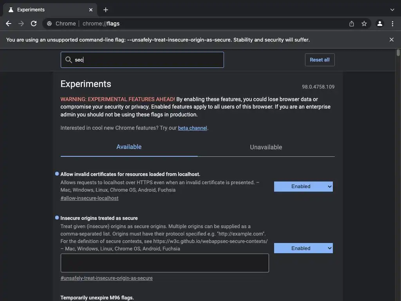Open the profile avatar menu
The image size is (401, 301).
[379, 24]
